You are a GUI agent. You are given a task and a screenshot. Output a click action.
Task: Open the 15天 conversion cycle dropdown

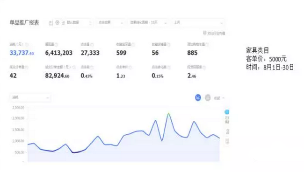pos(148,23)
